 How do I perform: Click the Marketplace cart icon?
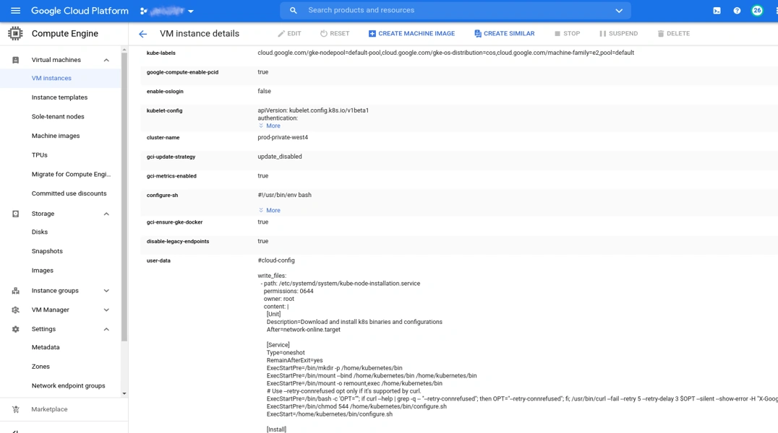(15, 409)
